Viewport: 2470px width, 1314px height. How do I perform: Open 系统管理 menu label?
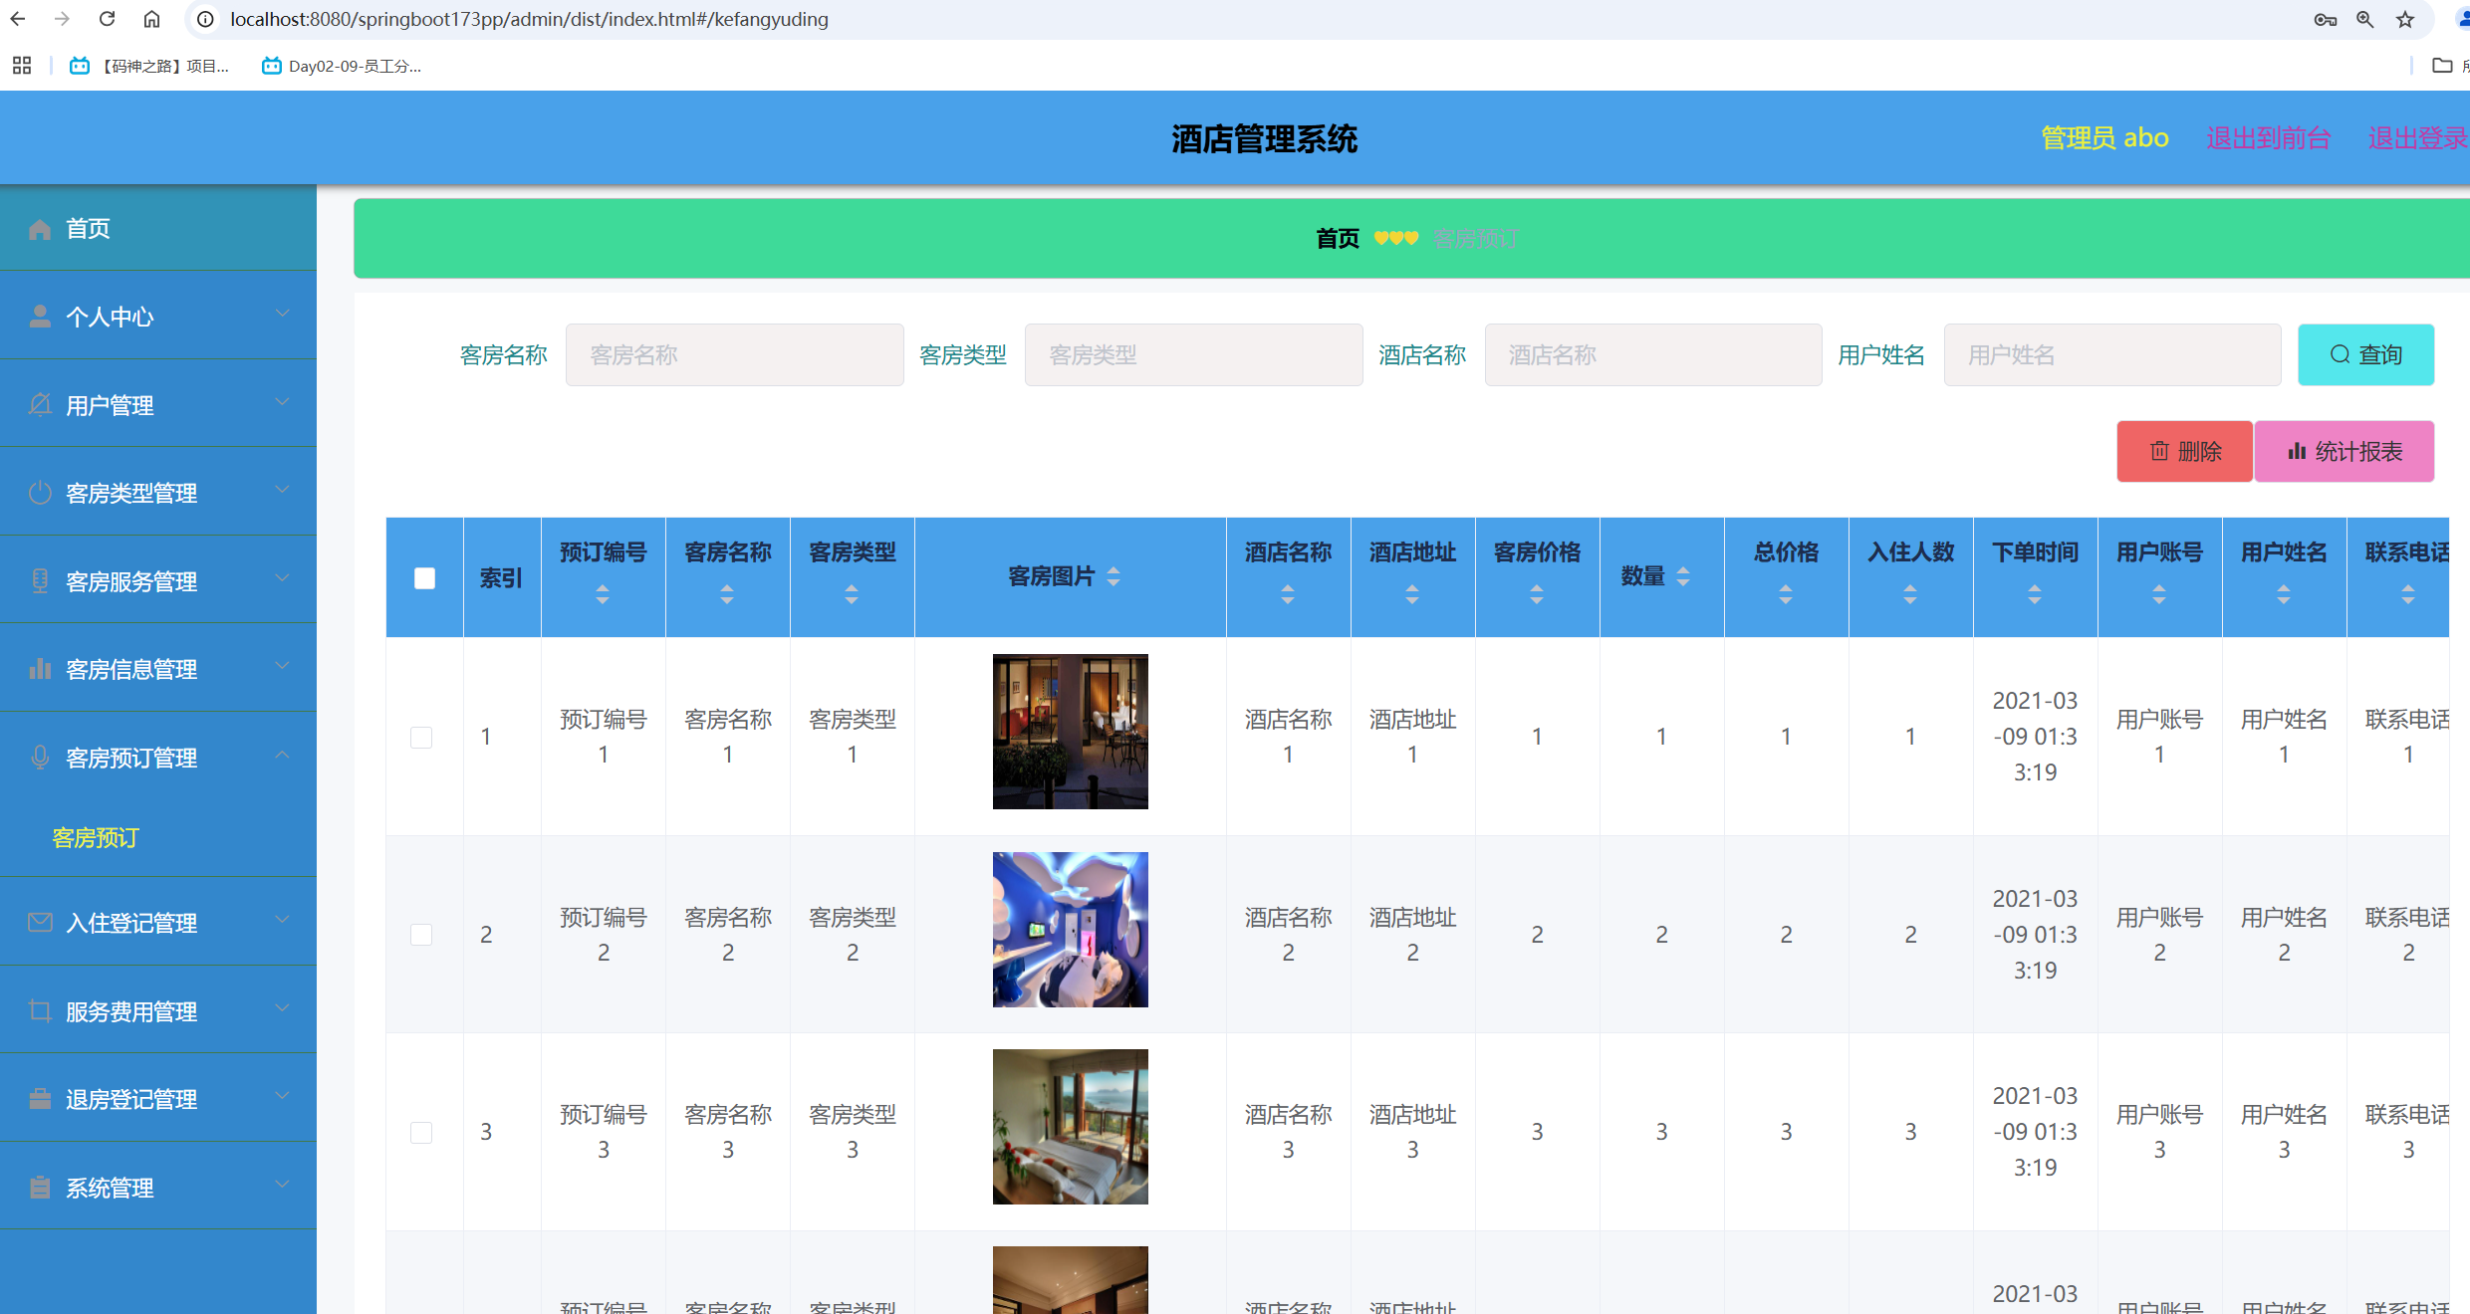pos(110,1189)
